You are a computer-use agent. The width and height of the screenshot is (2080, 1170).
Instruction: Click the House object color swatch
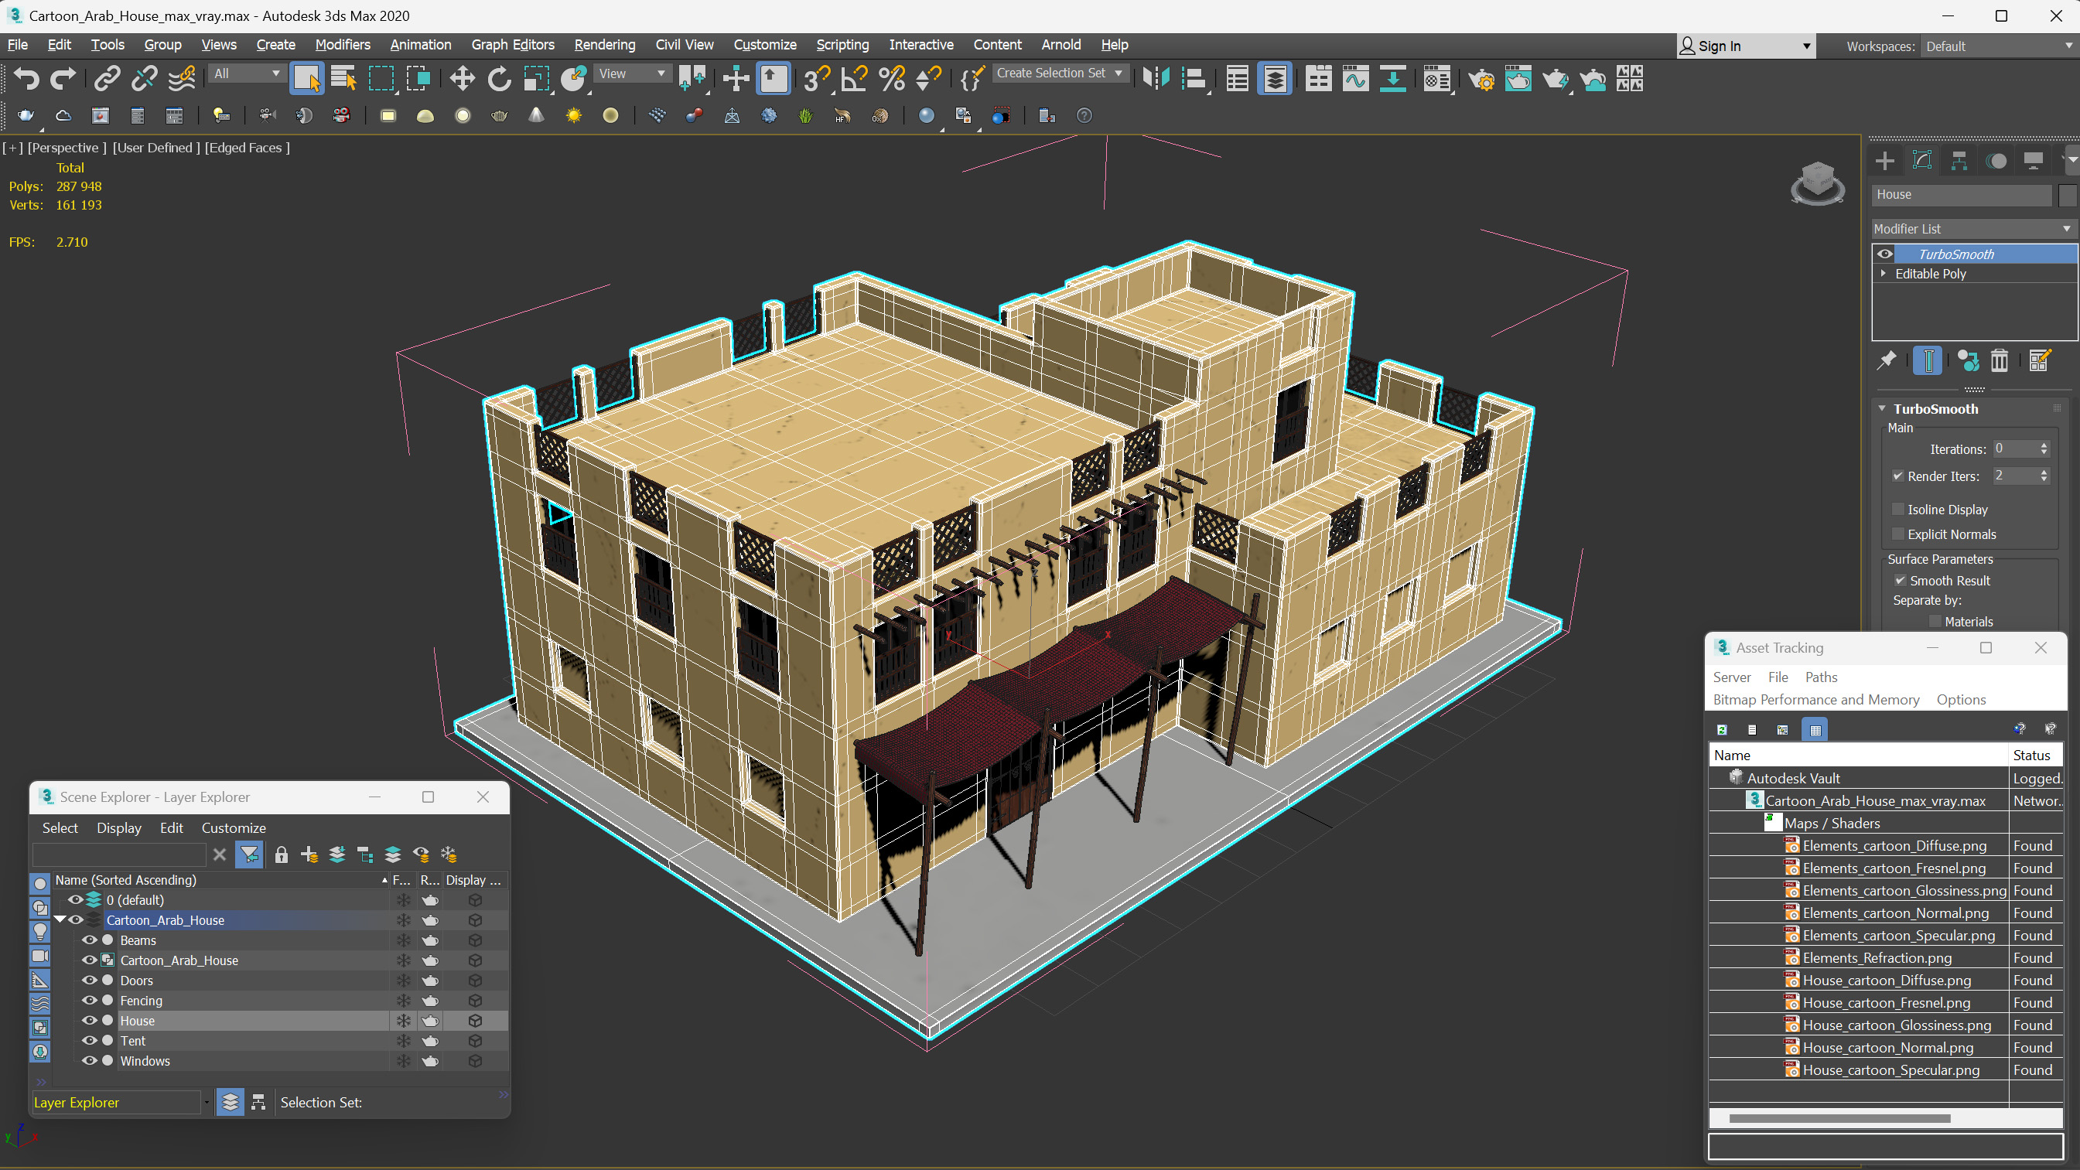coord(2066,195)
